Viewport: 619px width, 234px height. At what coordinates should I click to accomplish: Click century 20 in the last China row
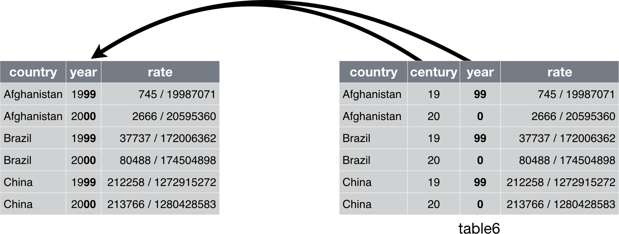tap(434, 204)
